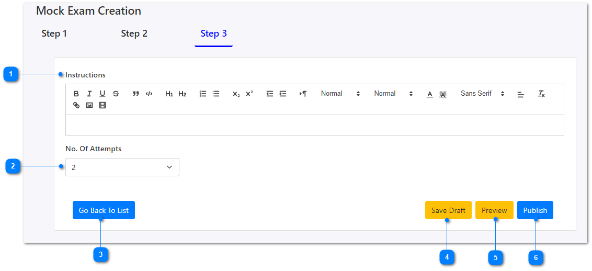This screenshot has height=271, width=592.
Task: Toggle right-to-left text direction
Action: [x=303, y=94]
